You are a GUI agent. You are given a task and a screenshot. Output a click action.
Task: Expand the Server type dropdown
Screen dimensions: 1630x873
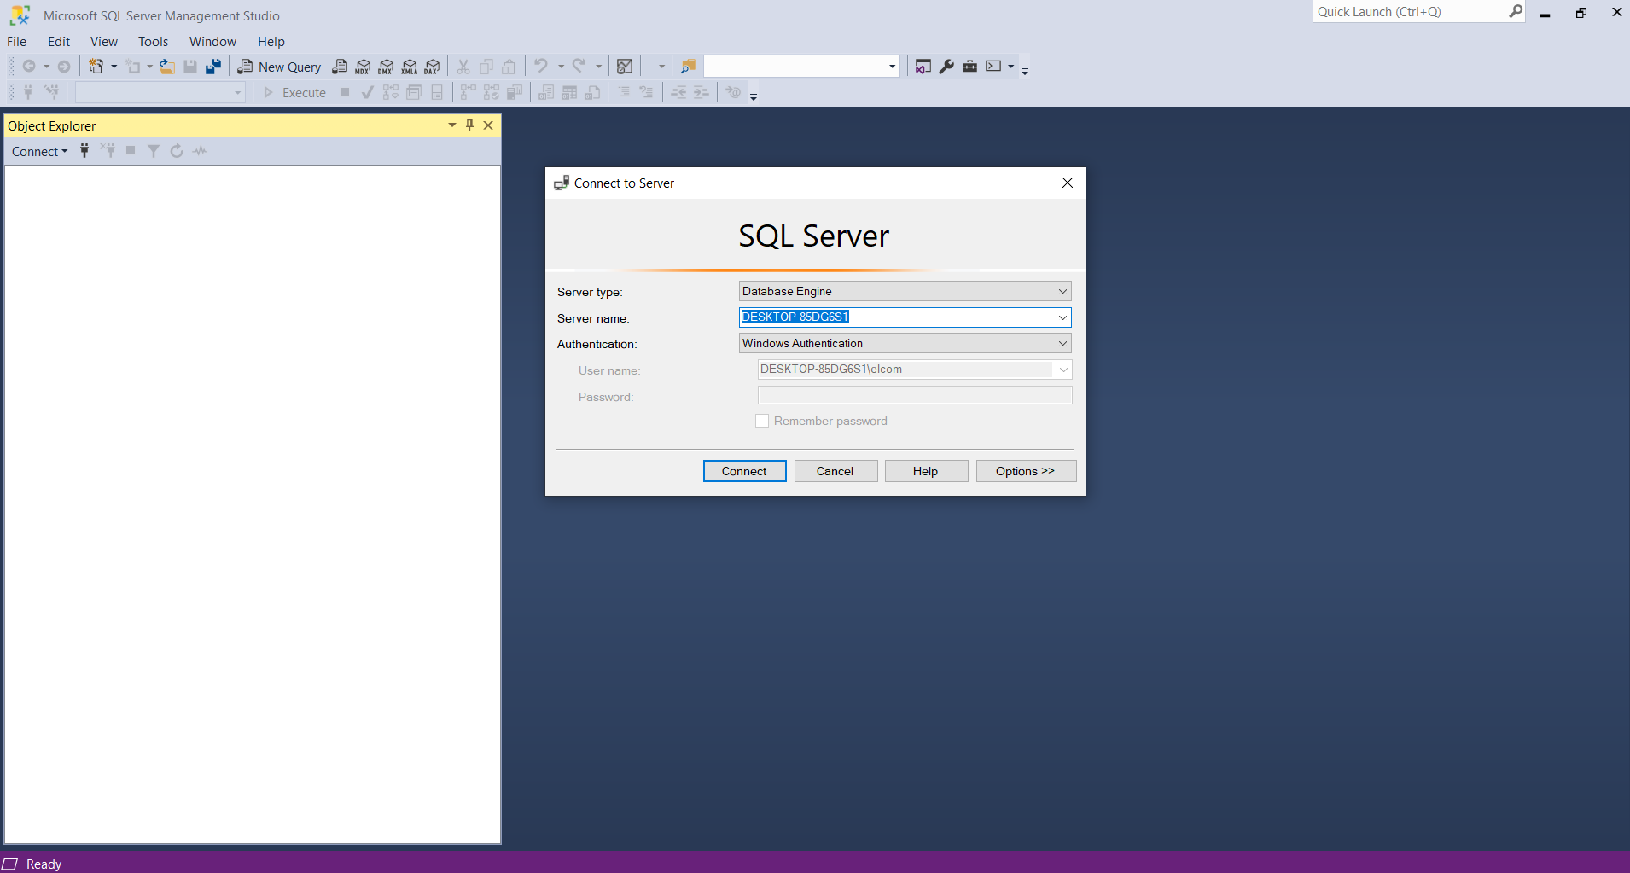(x=1062, y=291)
